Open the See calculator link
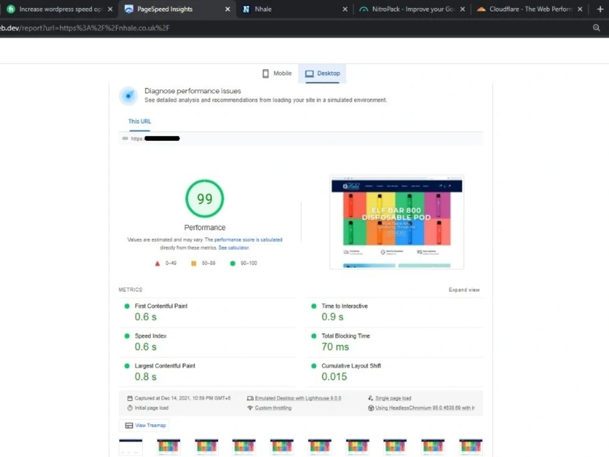 tap(233, 247)
